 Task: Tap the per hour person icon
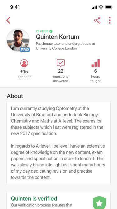point(24,63)
